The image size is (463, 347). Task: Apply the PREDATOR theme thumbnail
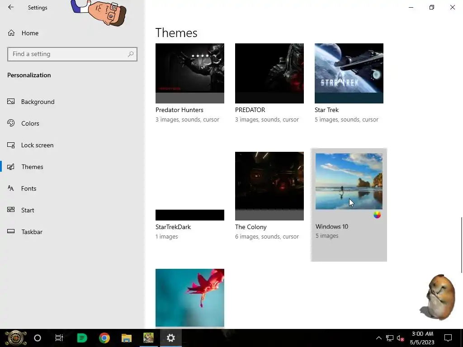click(269, 73)
